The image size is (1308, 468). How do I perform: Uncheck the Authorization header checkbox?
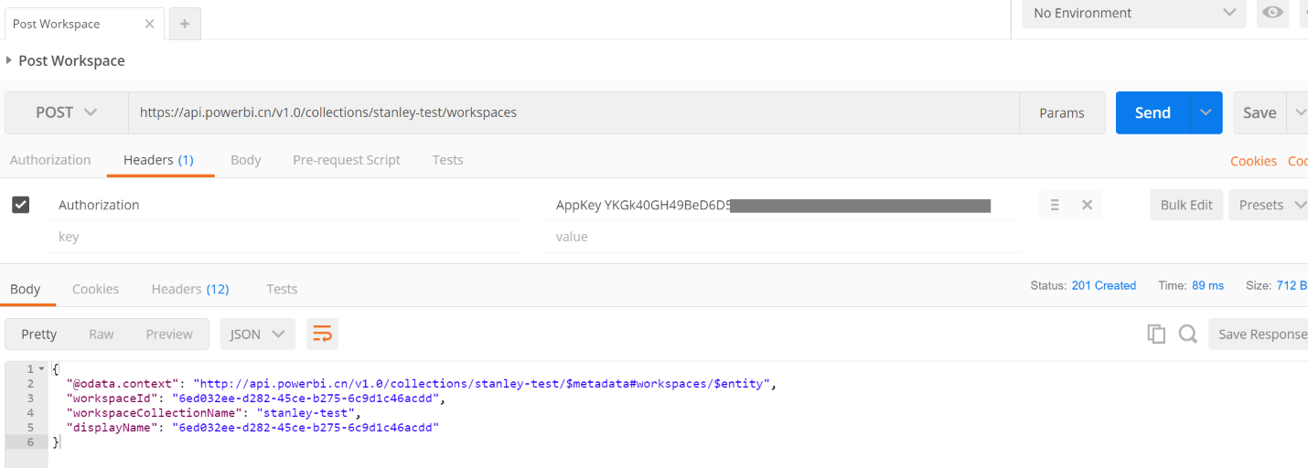21,205
